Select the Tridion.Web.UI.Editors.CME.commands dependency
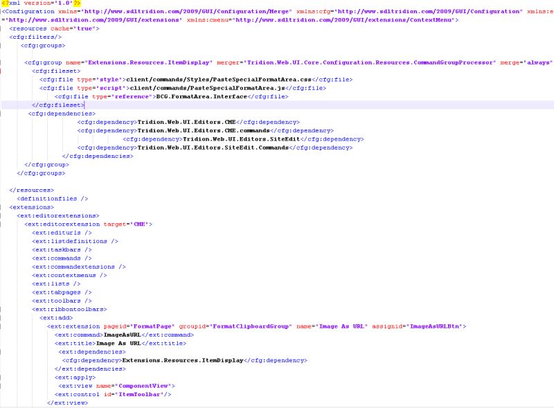Screen dimensions: 554x408 pos(205,130)
